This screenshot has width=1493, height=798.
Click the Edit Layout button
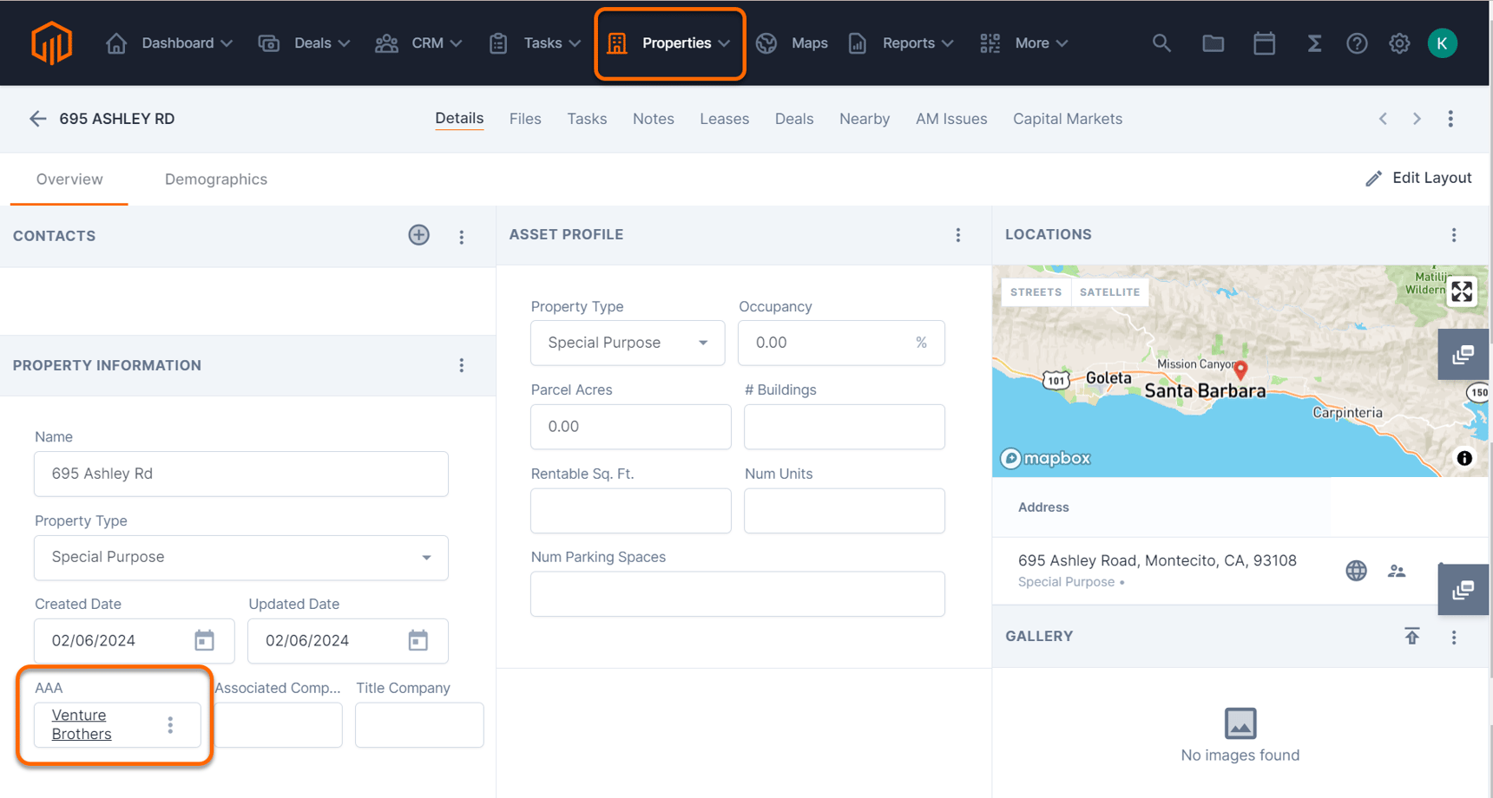[1418, 178]
